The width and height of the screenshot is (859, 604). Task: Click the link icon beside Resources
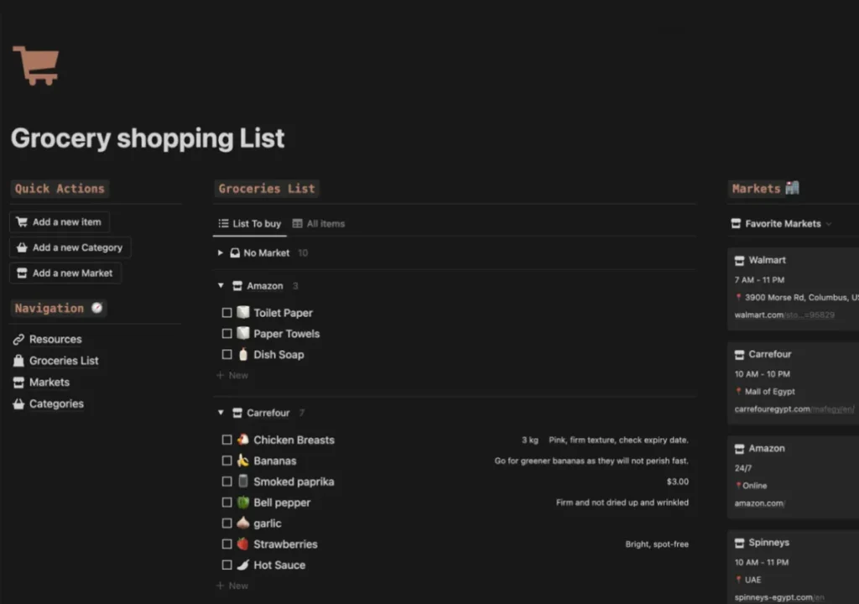click(x=18, y=340)
